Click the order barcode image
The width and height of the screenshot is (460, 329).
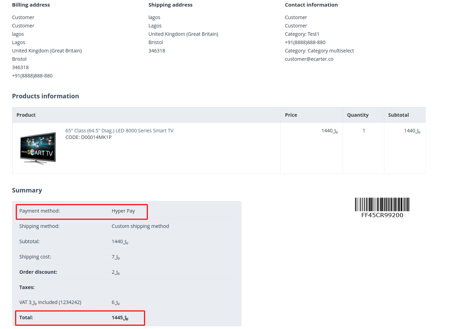click(382, 204)
